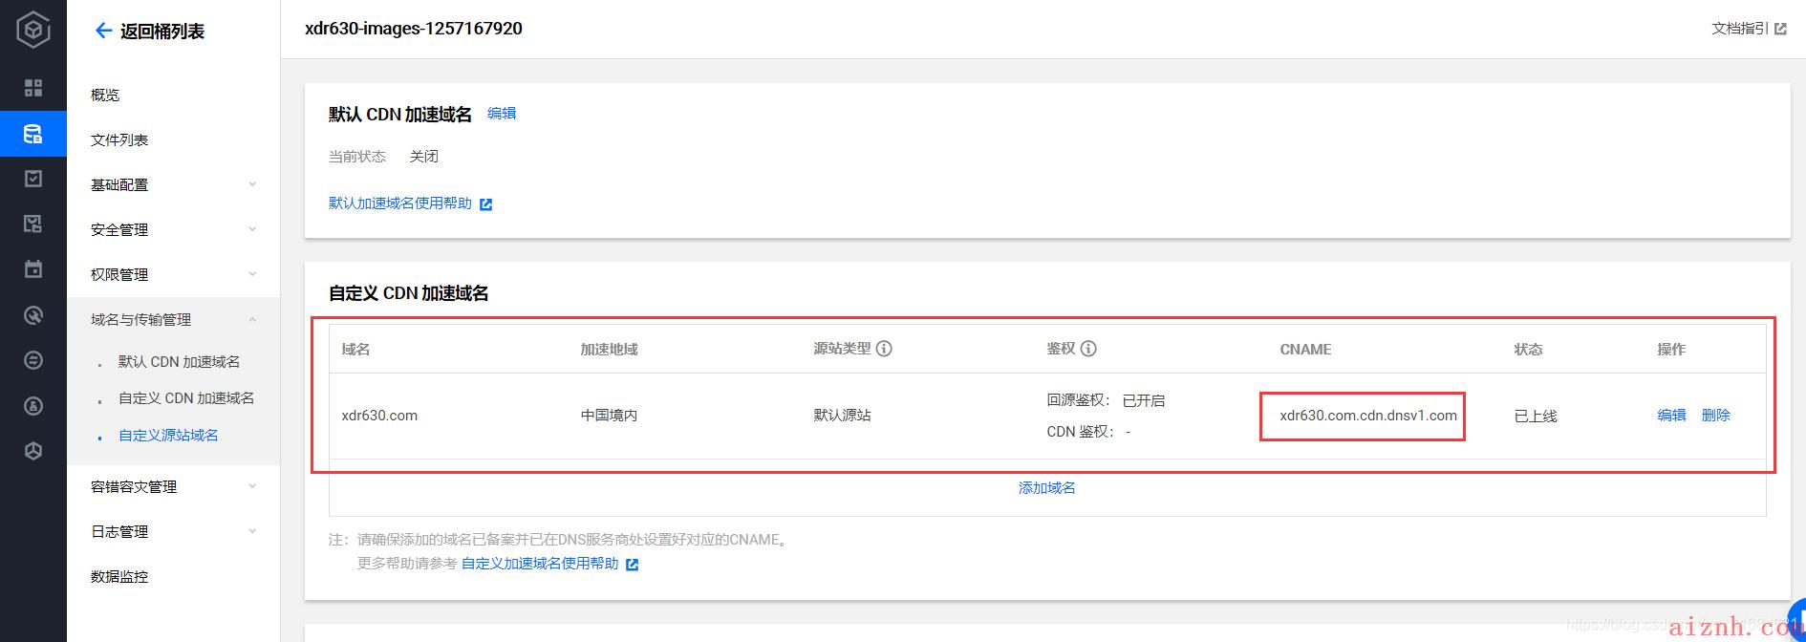Open 文档指引 at top right
Viewport: 1806px width, 642px height.
tap(1740, 29)
